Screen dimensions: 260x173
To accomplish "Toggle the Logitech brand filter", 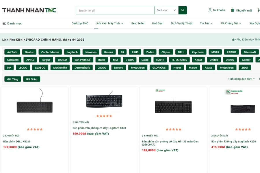I will coord(72,52).
